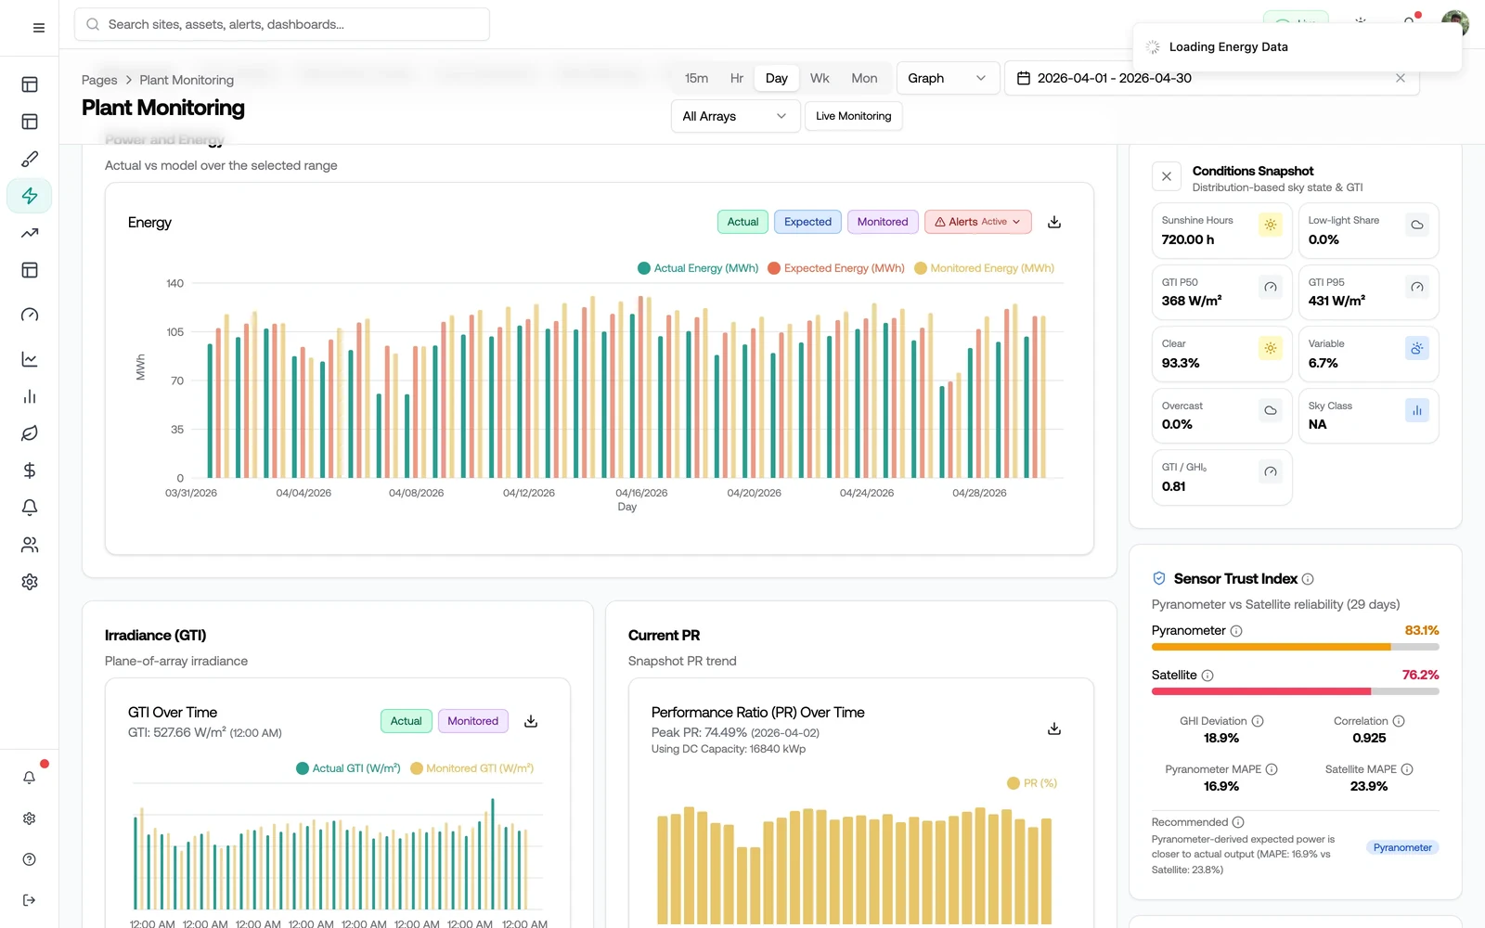Click the gauge meter sidebar icon
The image size is (1485, 928).
click(x=30, y=315)
